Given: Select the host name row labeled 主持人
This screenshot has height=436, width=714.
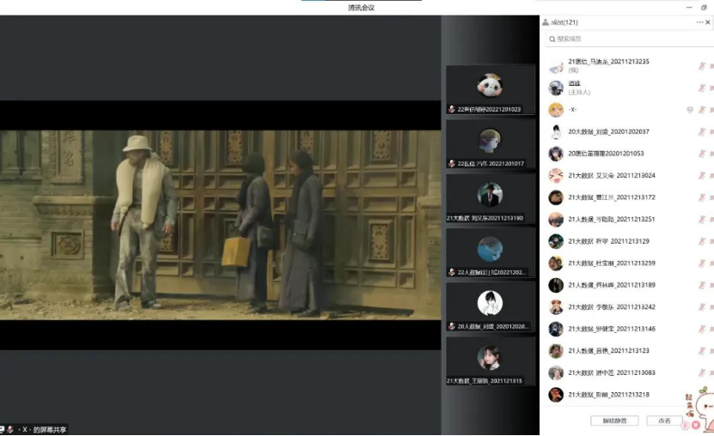Looking at the screenshot, I should 579,88.
